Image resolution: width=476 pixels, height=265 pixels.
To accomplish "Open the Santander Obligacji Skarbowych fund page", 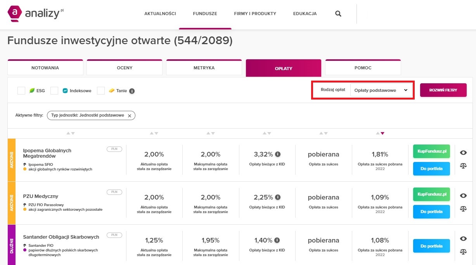I will click(61, 237).
